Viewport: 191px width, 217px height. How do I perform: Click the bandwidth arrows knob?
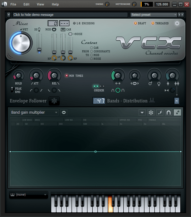(x=118, y=76)
